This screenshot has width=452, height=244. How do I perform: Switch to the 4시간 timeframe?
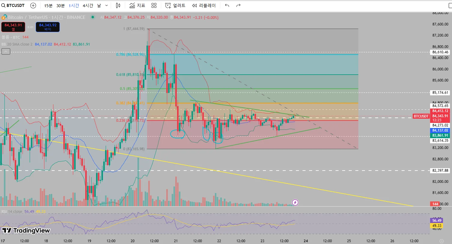tap(88, 5)
